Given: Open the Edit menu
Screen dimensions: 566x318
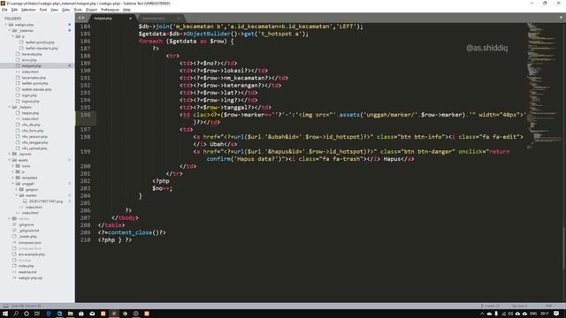Looking at the screenshot, I should (x=14, y=10).
